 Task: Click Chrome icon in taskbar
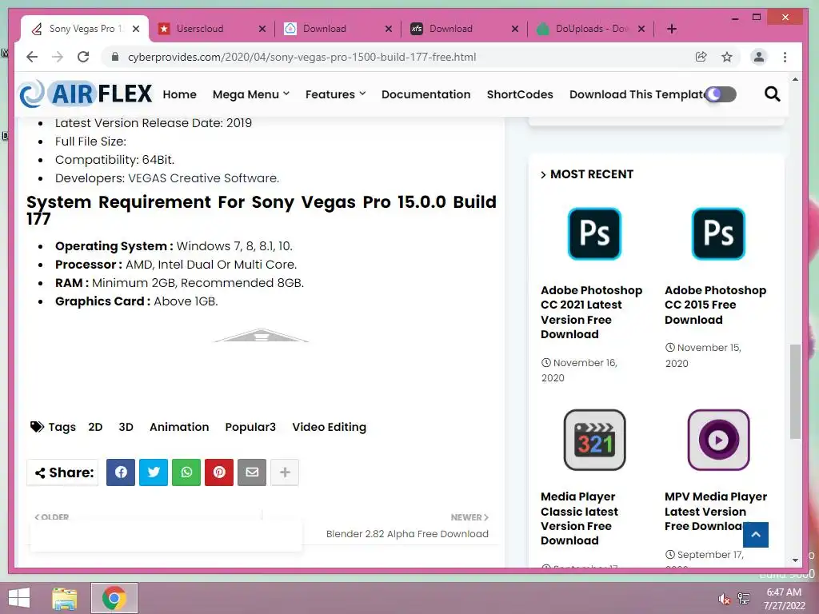coord(114,598)
